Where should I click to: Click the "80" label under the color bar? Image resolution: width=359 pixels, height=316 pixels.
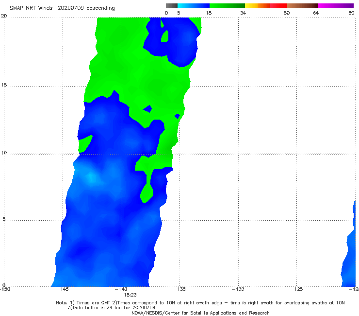(351, 13)
